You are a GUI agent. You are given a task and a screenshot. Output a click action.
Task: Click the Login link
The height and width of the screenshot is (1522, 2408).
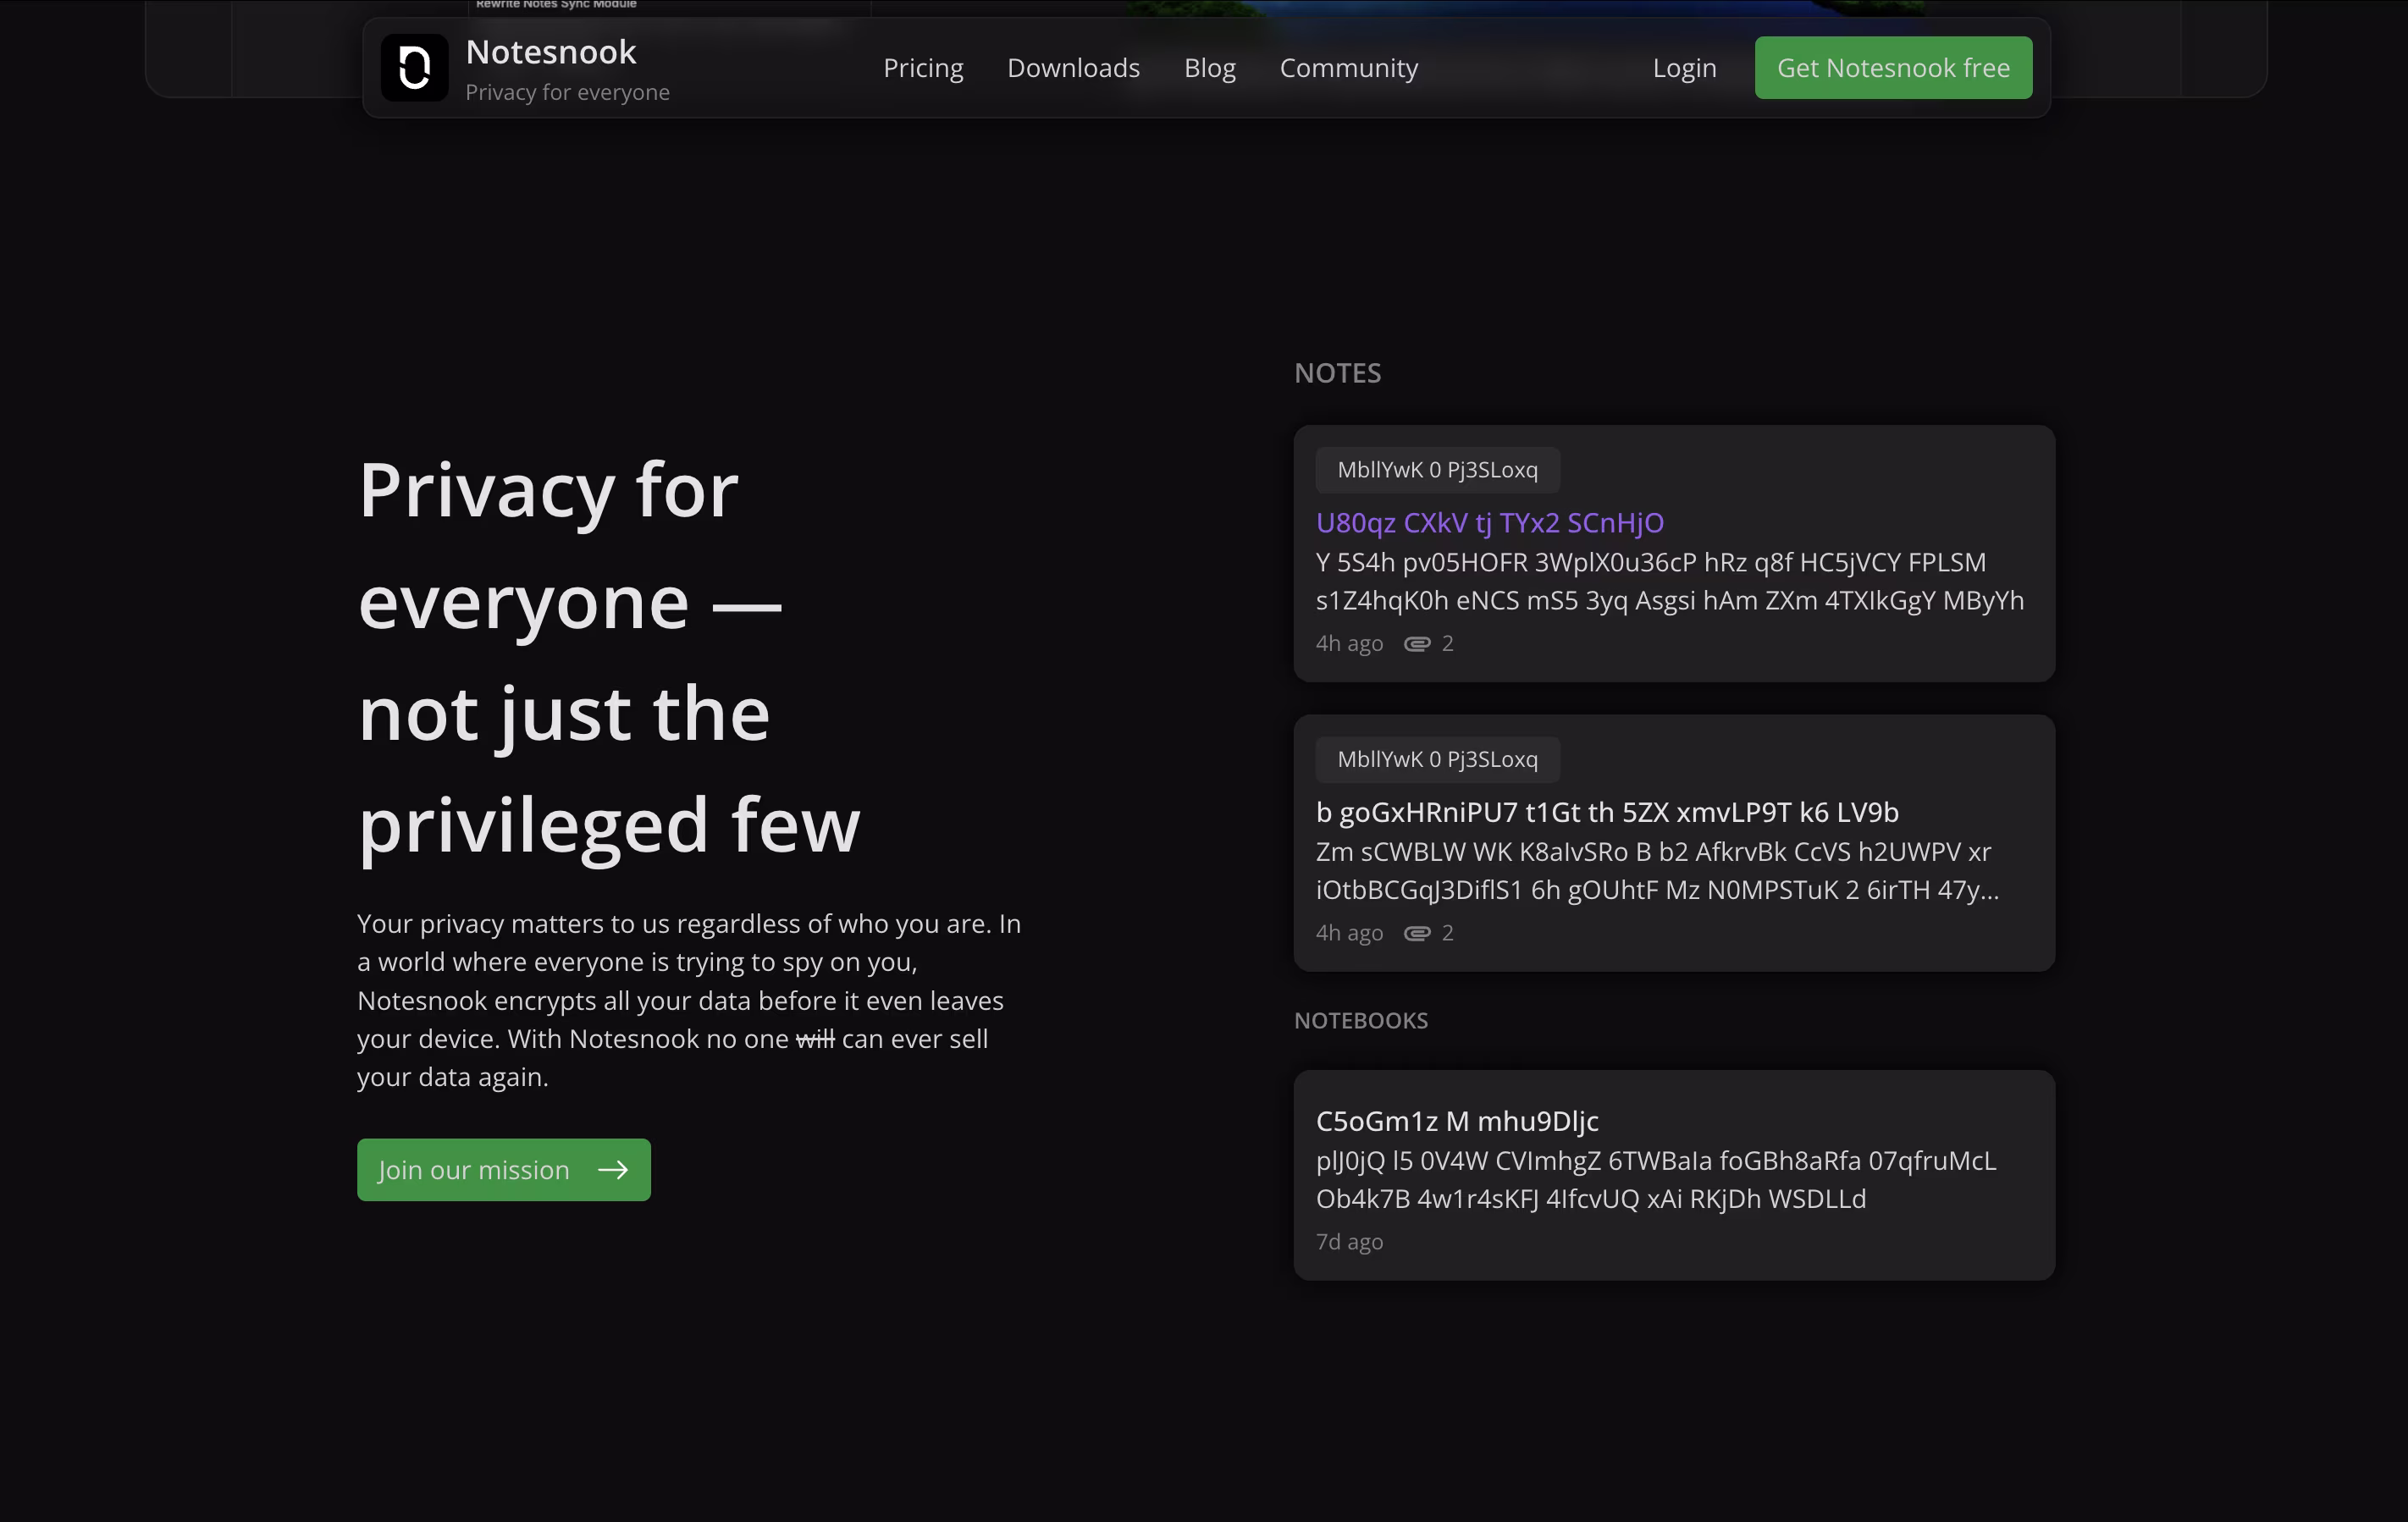pos(1684,68)
